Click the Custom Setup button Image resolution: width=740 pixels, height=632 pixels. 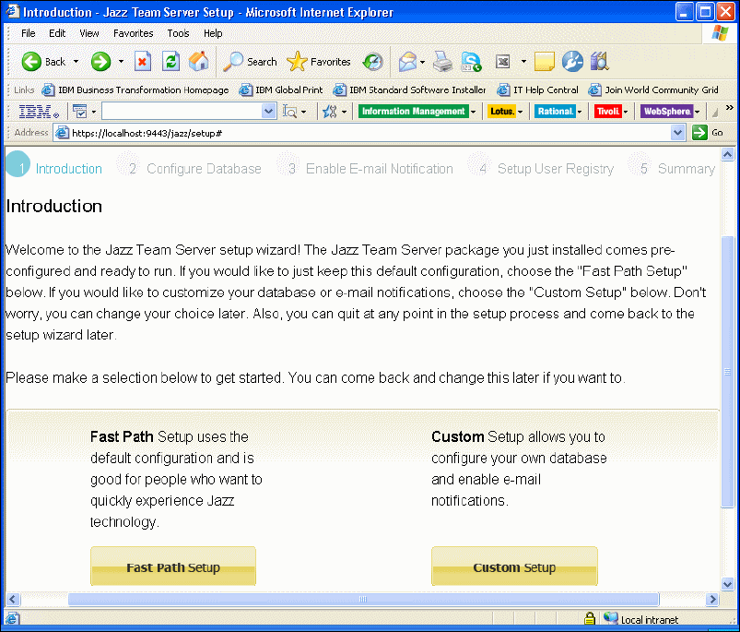coord(514,566)
